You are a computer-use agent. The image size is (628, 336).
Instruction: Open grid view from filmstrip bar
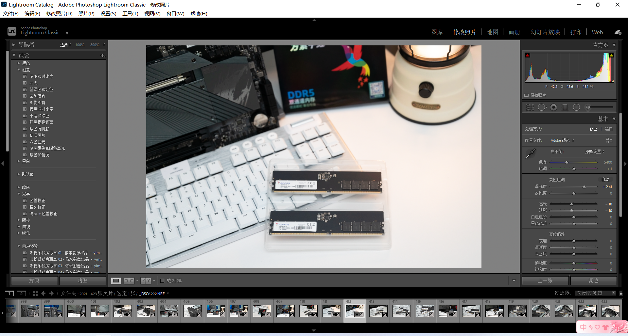(x=35, y=294)
